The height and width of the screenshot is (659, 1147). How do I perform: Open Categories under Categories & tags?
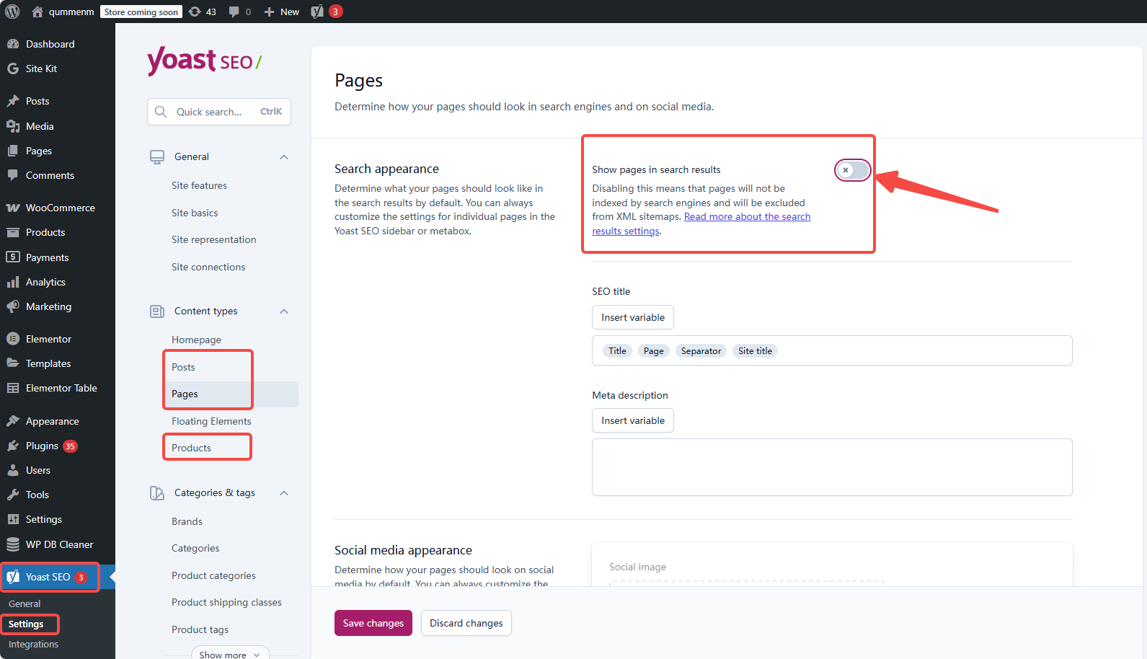point(195,548)
